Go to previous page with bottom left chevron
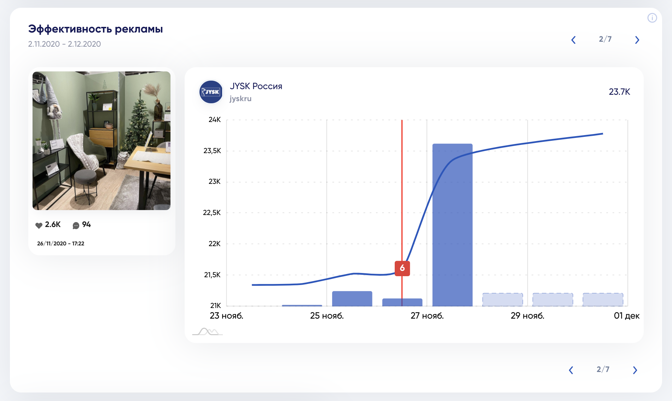 click(x=571, y=370)
